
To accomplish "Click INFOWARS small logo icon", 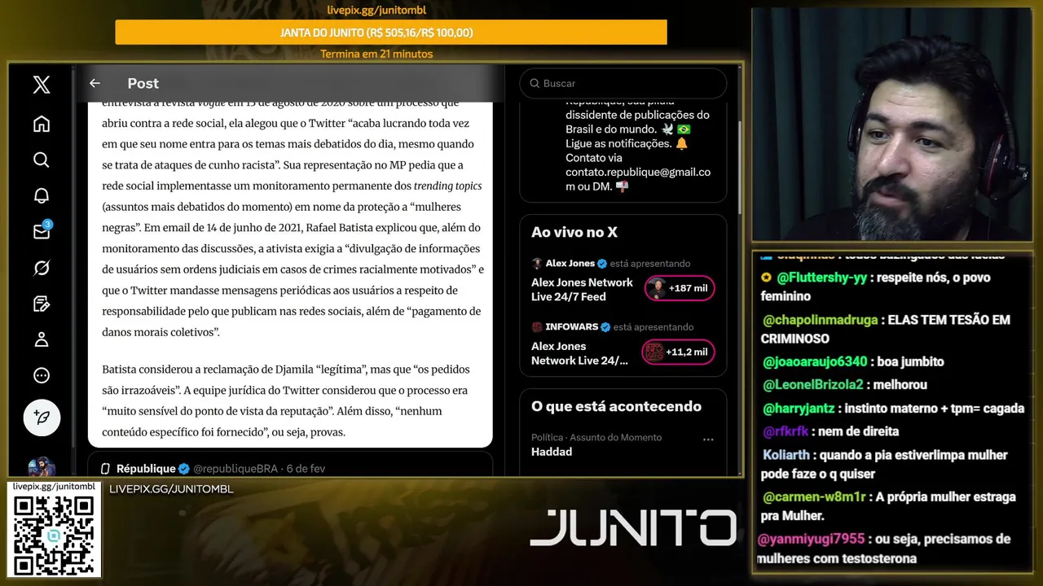I will click(x=537, y=327).
